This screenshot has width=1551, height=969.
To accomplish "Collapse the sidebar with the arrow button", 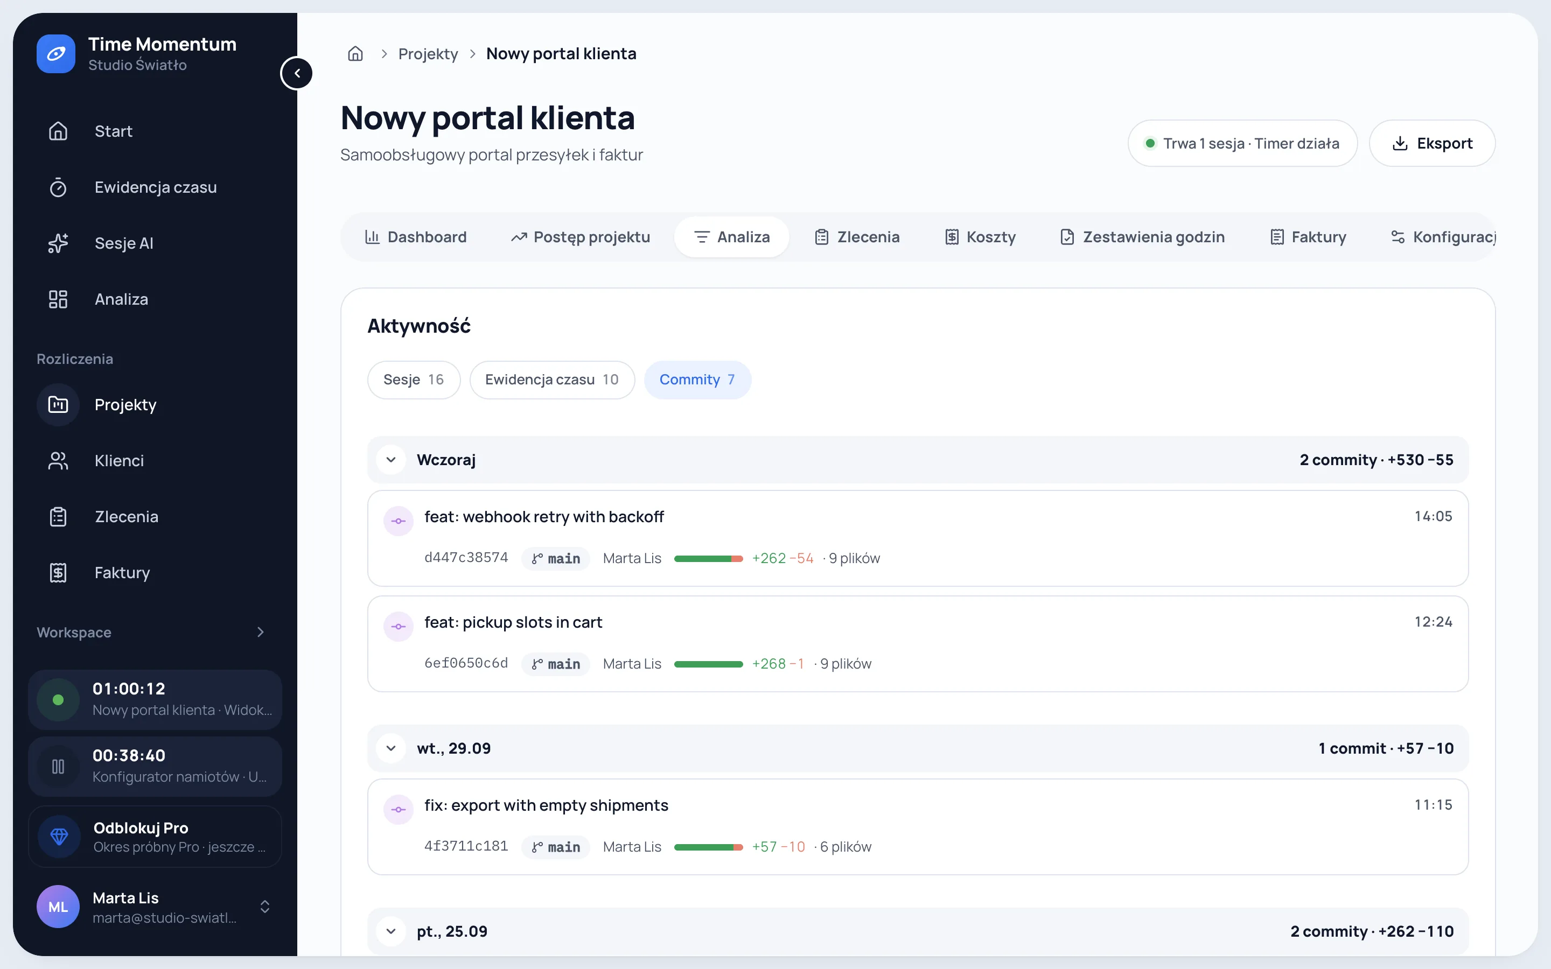I will [x=297, y=73].
